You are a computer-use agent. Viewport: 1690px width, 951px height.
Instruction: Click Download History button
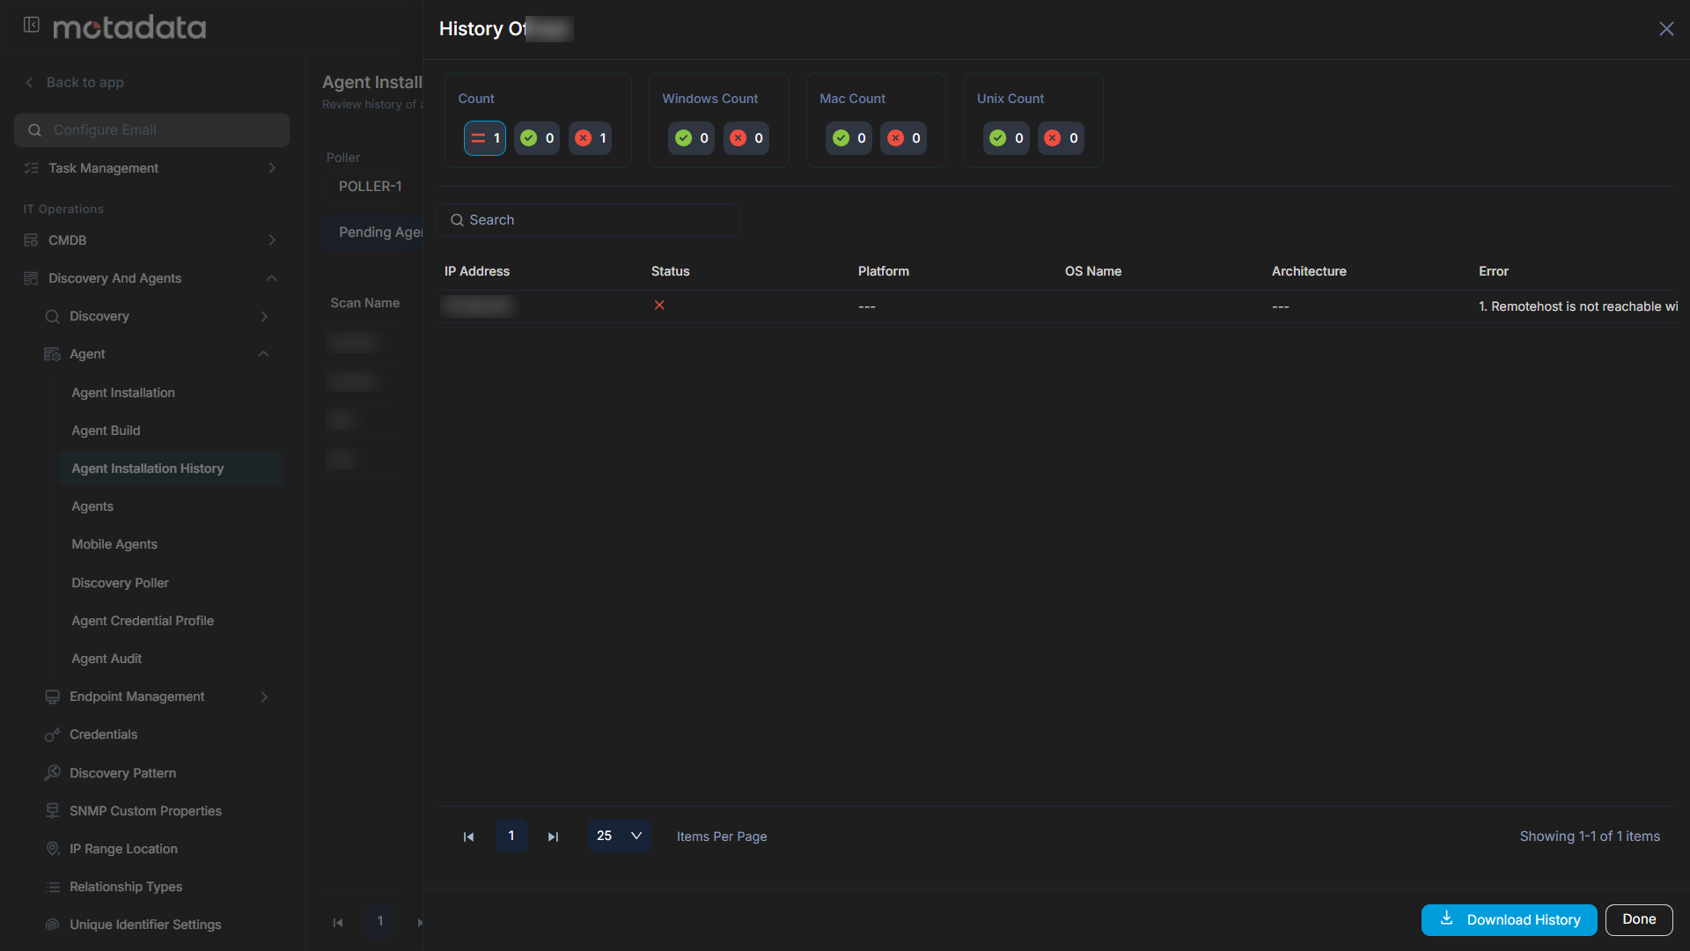tap(1509, 919)
